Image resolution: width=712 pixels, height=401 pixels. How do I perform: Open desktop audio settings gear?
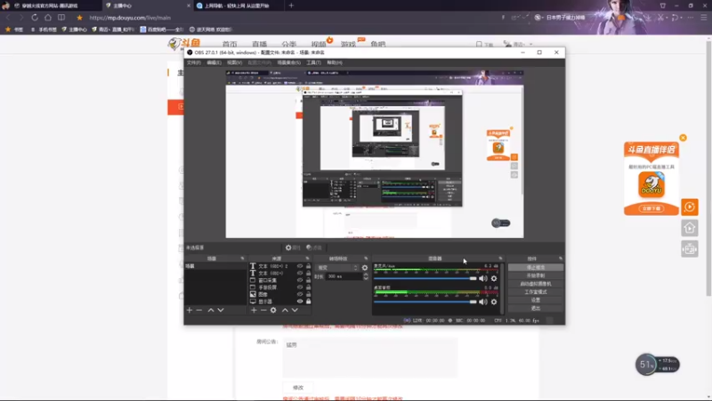(x=494, y=302)
